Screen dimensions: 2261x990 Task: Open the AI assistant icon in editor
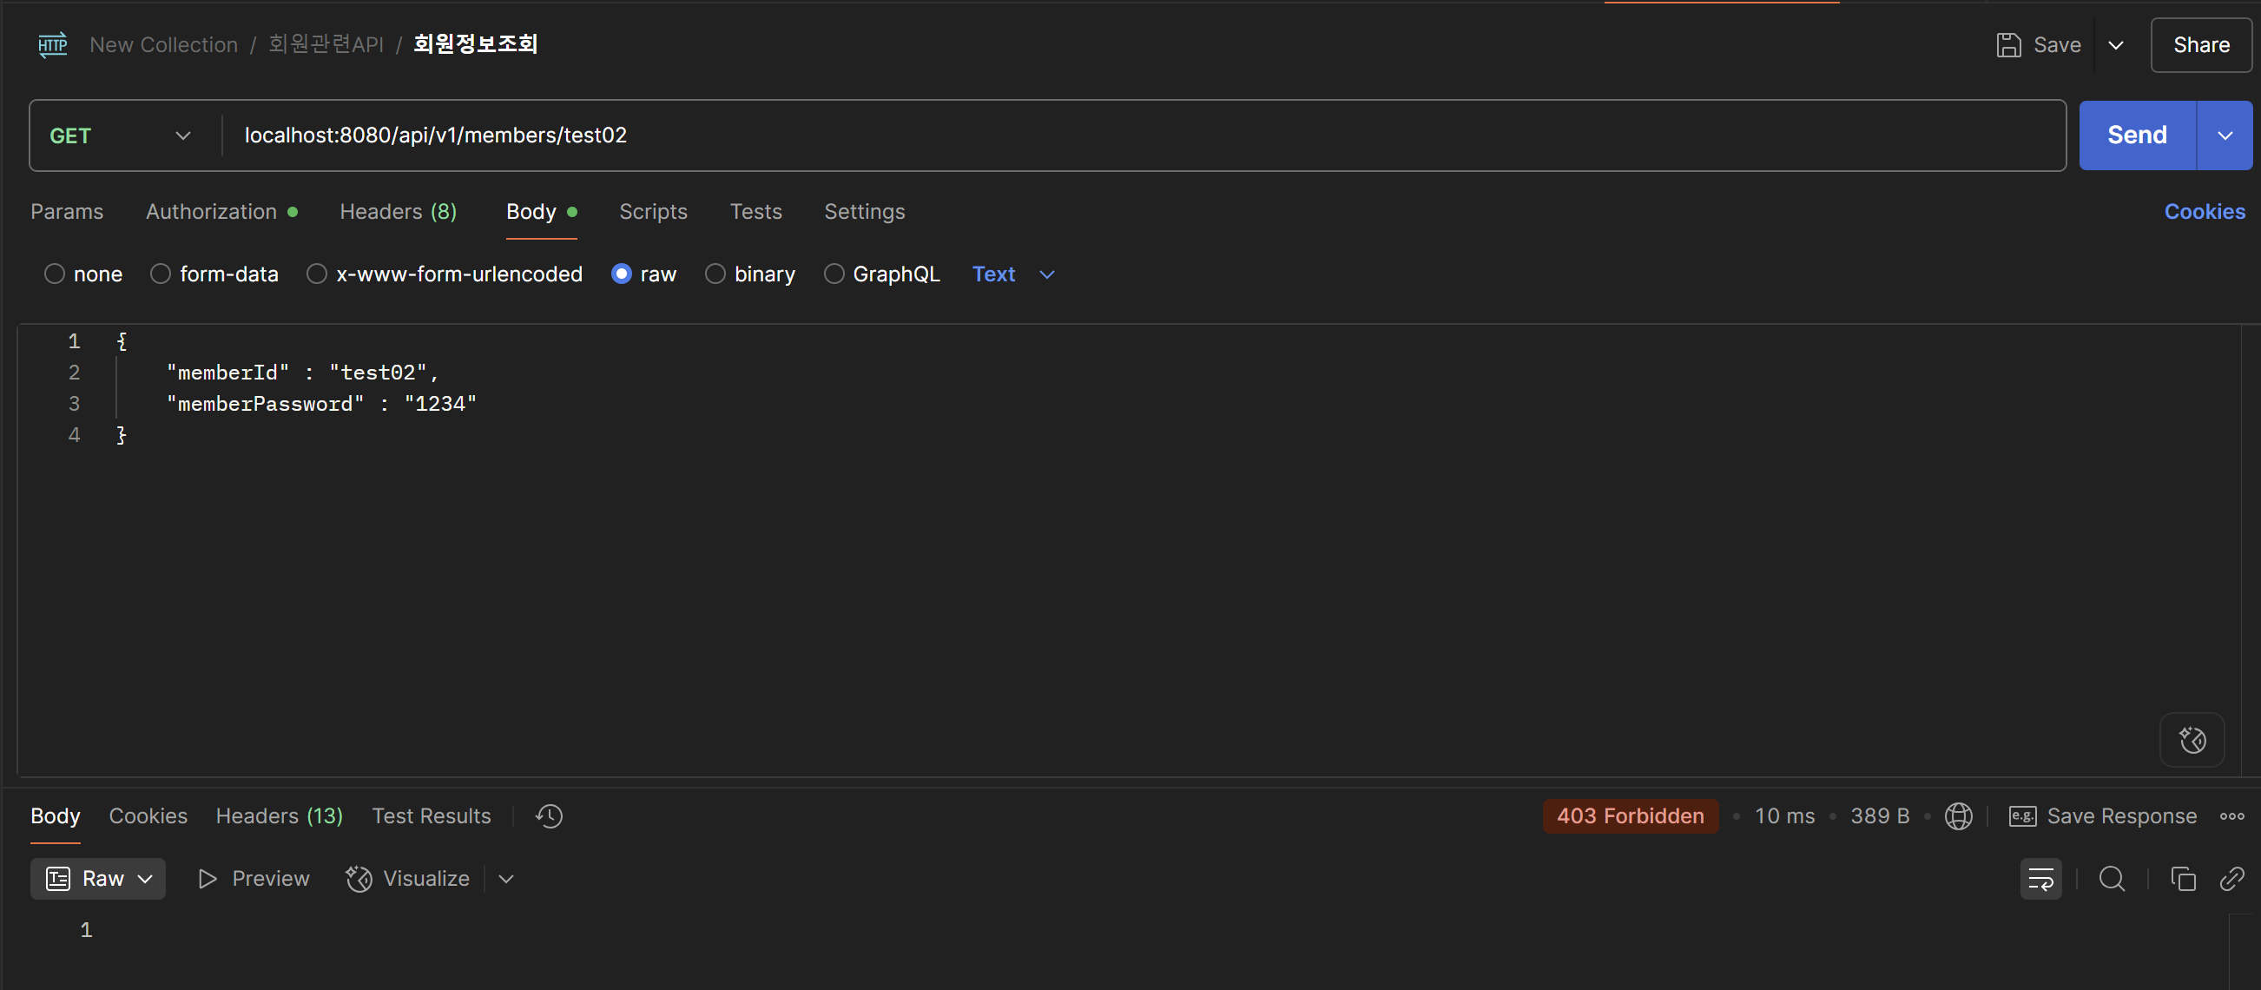point(2192,740)
